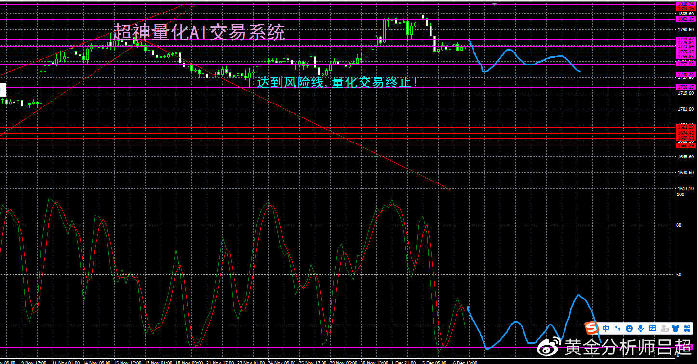698x364 pixels.
Task: Select the 1740.24 magenta price label
Action: 685,74
